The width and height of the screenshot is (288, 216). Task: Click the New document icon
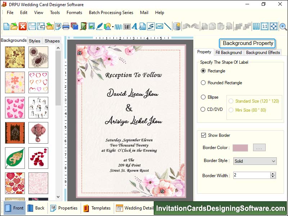coord(6,26)
